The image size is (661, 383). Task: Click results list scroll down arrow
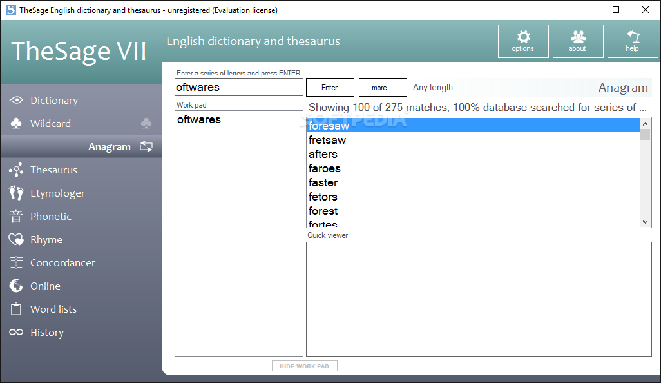645,222
